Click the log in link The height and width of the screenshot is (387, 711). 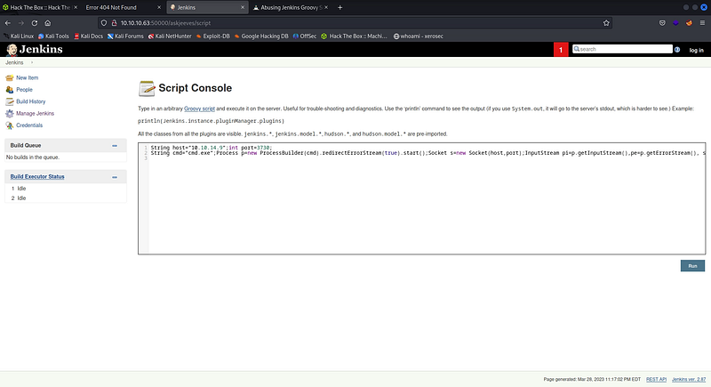pyautogui.click(x=696, y=50)
